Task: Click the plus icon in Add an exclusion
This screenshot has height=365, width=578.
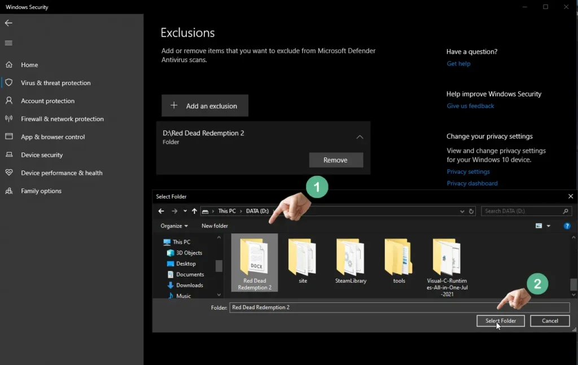Action: (x=174, y=105)
